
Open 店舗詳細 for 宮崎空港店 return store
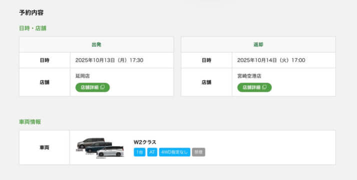point(254,87)
